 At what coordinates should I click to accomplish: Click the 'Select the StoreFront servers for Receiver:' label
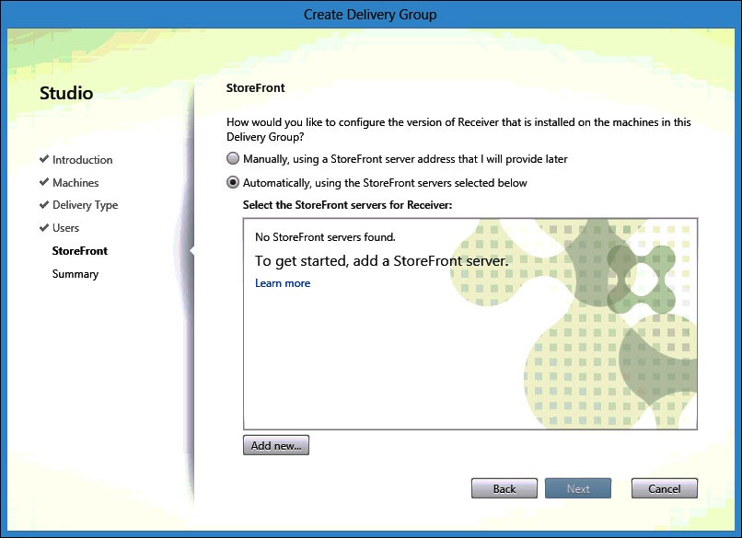pos(347,205)
